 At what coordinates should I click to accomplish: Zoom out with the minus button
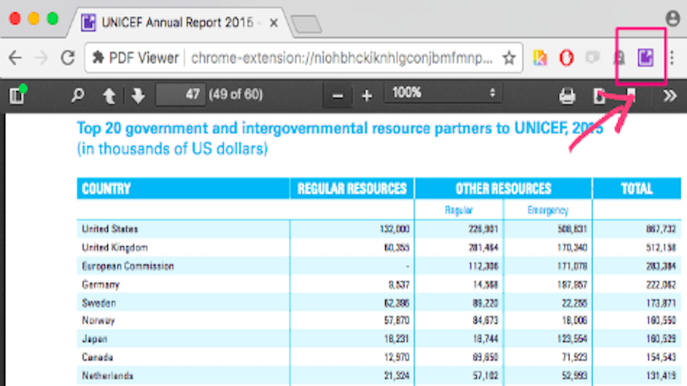click(x=337, y=96)
